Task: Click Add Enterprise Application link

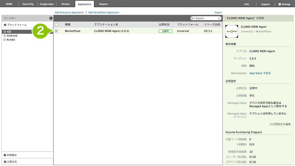Action: [69, 12]
